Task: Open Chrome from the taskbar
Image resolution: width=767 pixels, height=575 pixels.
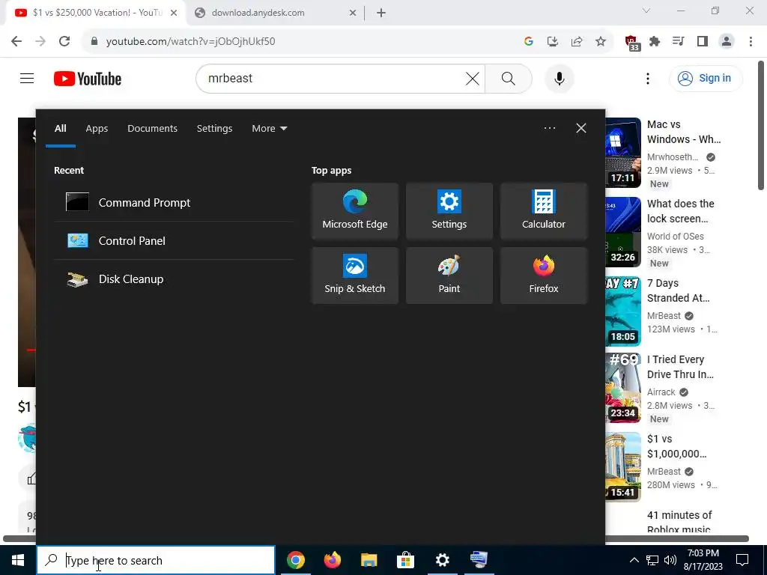Action: tap(296, 560)
